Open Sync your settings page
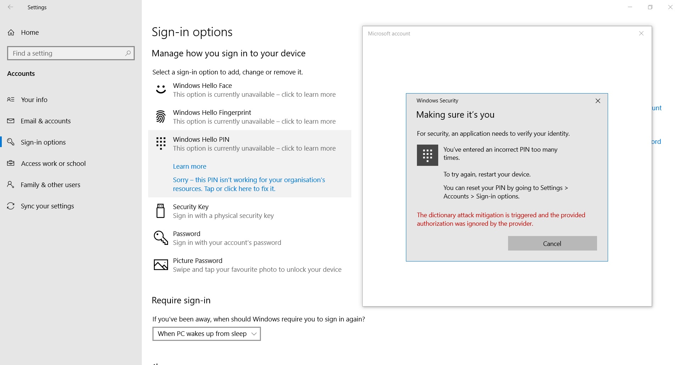The height and width of the screenshot is (365, 680). coord(71,206)
